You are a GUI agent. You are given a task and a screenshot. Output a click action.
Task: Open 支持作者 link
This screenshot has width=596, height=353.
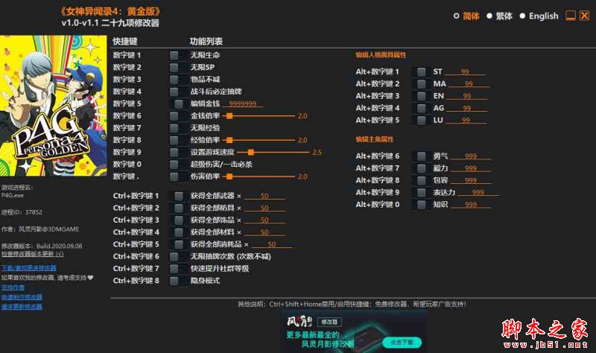coord(13,287)
